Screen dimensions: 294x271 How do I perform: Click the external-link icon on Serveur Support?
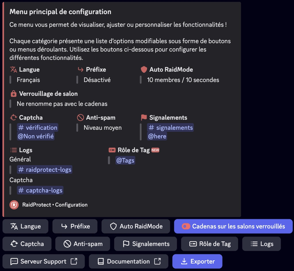pyautogui.click(x=74, y=261)
